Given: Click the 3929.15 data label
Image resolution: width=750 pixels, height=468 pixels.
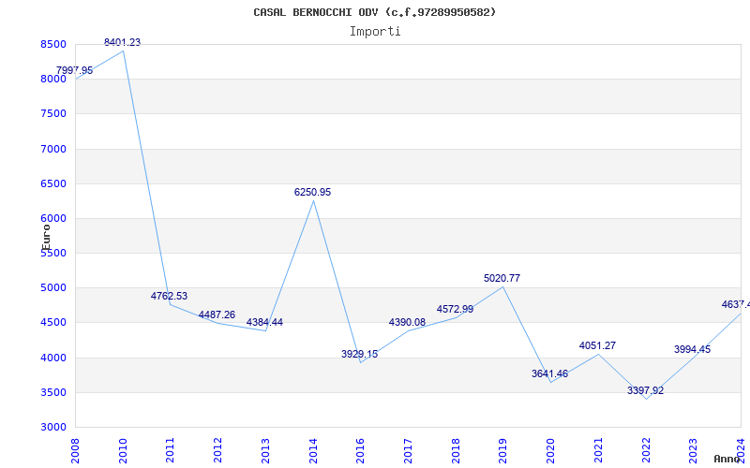Looking at the screenshot, I should pos(360,354).
